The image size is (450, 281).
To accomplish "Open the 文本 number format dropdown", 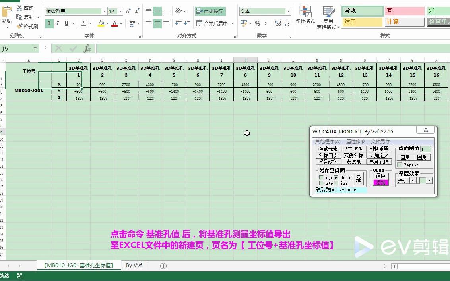I will pos(289,11).
